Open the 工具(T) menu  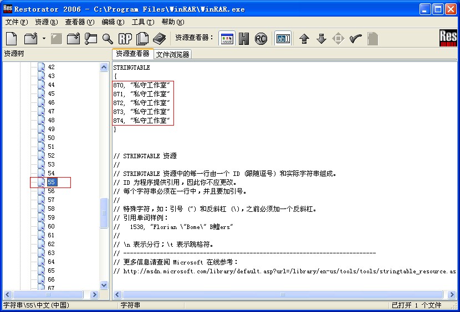142,22
